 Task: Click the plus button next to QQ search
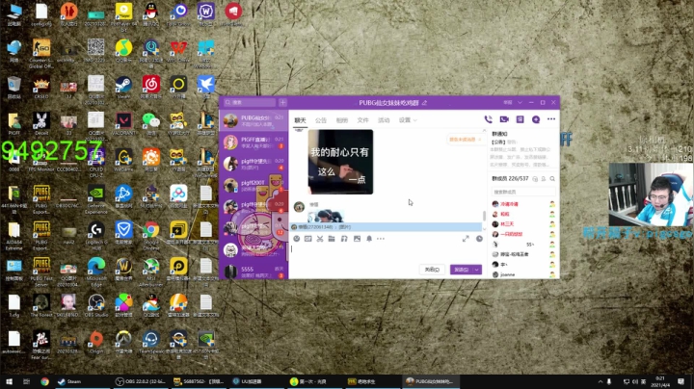(x=282, y=103)
